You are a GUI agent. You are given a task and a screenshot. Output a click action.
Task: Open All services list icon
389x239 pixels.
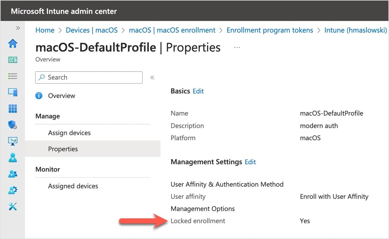13,76
